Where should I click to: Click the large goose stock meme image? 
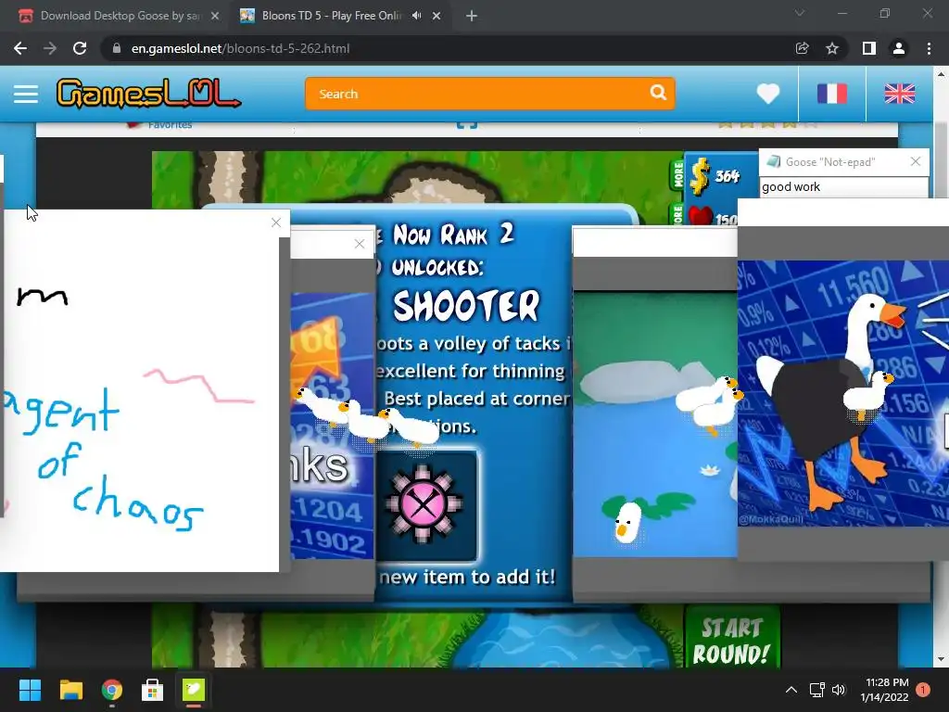[843, 393]
